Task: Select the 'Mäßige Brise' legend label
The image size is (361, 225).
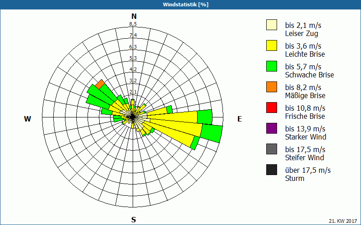Action: 305,95
